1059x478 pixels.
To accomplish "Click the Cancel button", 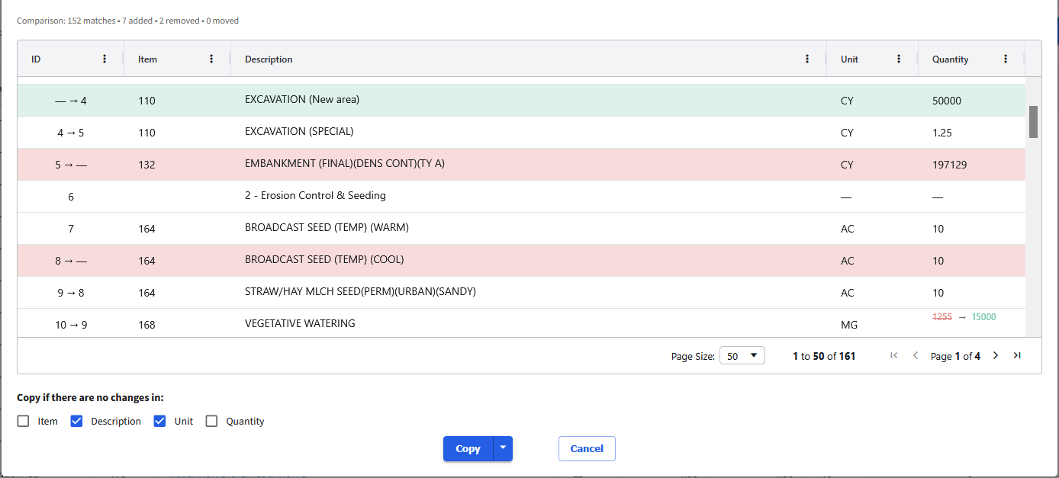I will (586, 448).
